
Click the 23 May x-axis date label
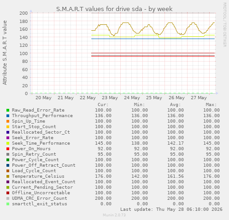coord(110,98)
